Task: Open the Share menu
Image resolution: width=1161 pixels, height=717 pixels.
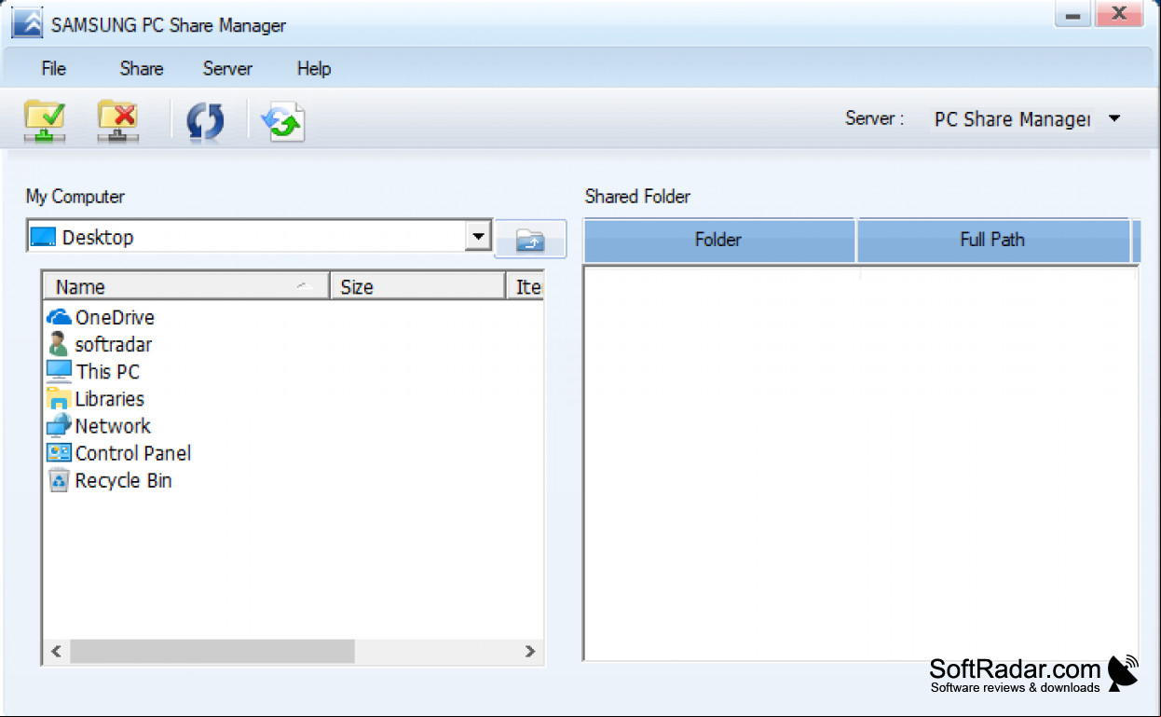Action: click(x=142, y=69)
